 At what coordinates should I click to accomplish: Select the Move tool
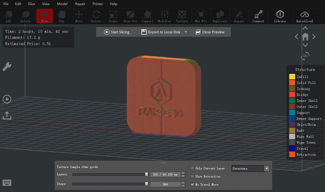tap(78, 16)
